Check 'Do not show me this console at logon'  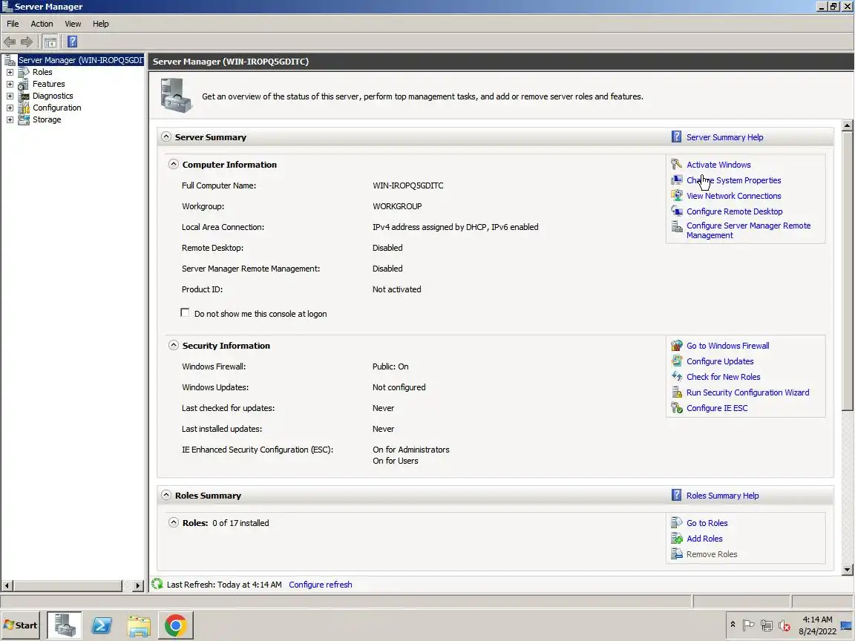pyautogui.click(x=185, y=313)
